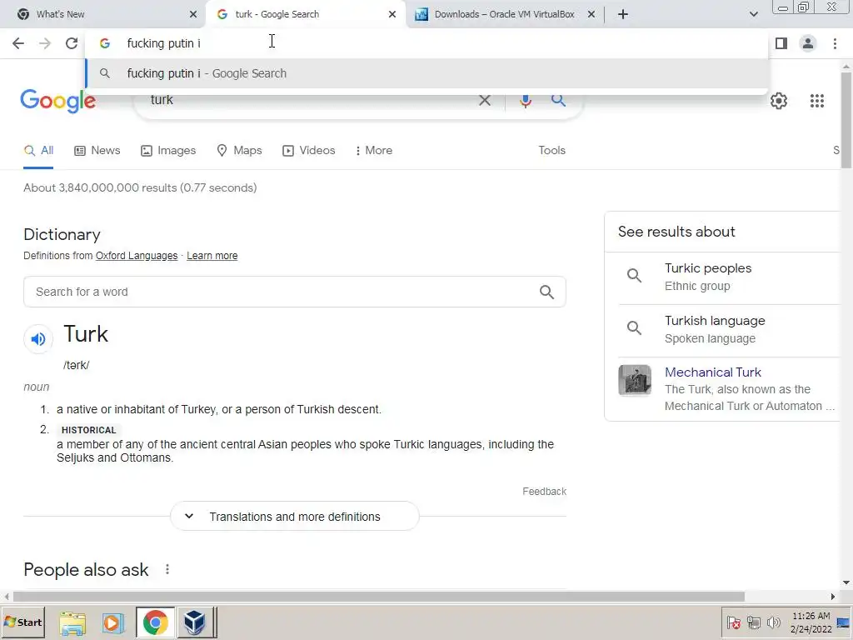
Task: Select the Google Search autocomplete suggestion
Action: [427, 73]
